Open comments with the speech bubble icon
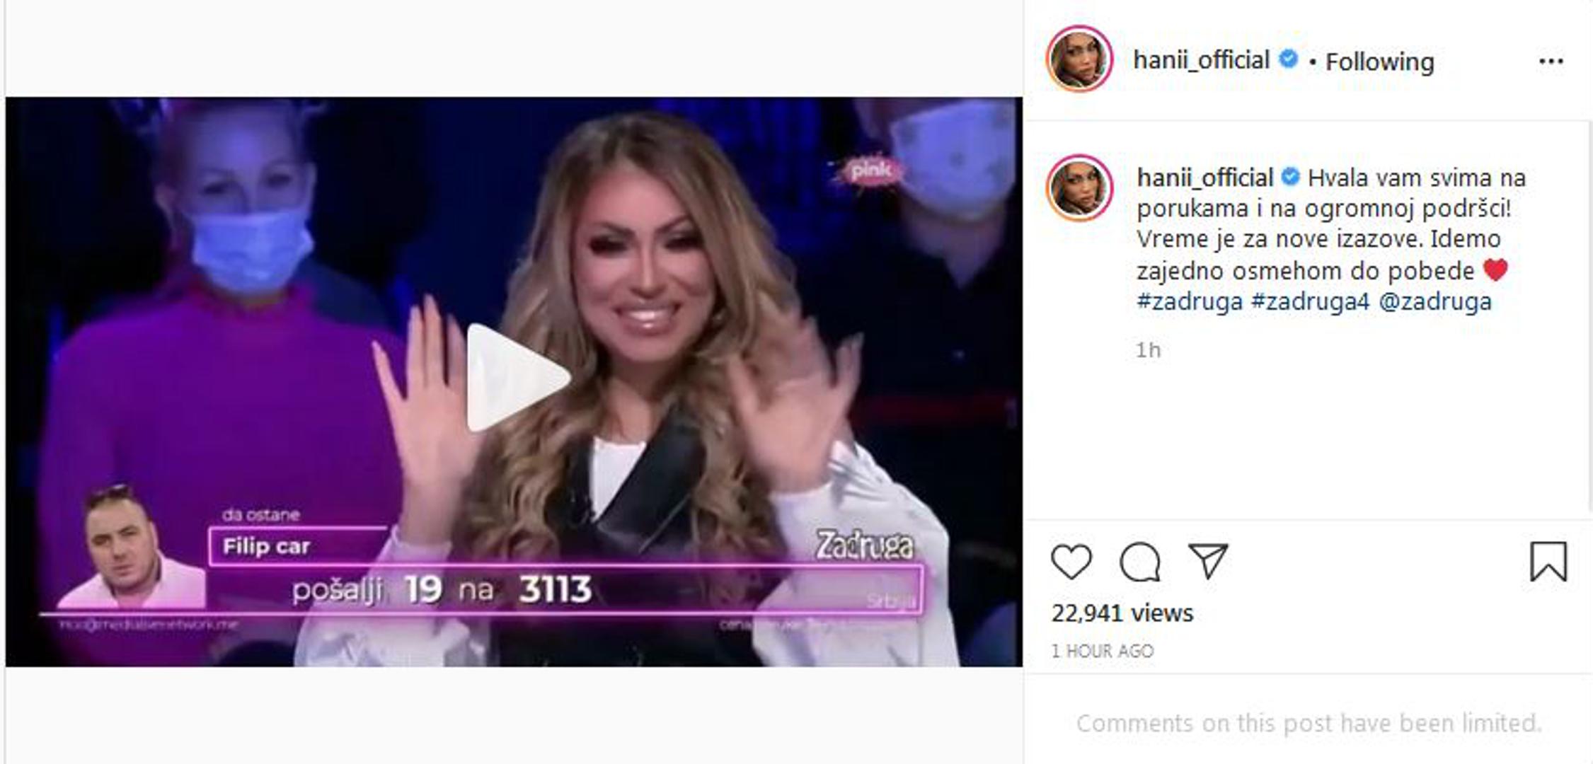Image resolution: width=1593 pixels, height=764 pixels. point(1140,562)
